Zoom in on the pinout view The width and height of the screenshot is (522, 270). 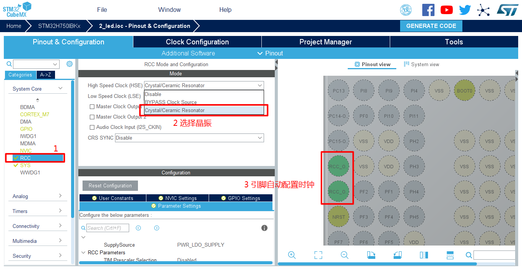tap(292, 255)
